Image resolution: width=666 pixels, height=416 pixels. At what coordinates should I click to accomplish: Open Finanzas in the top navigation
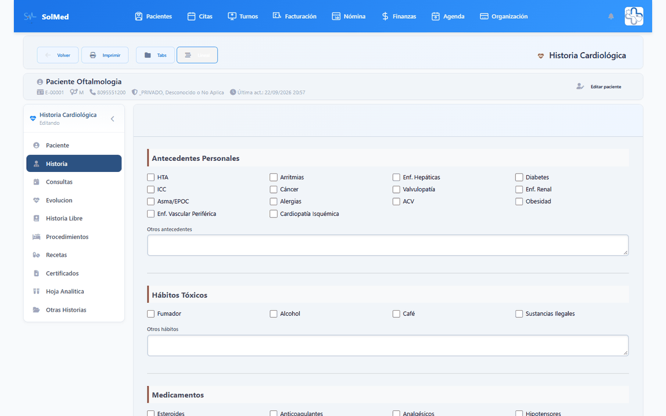[398, 17]
